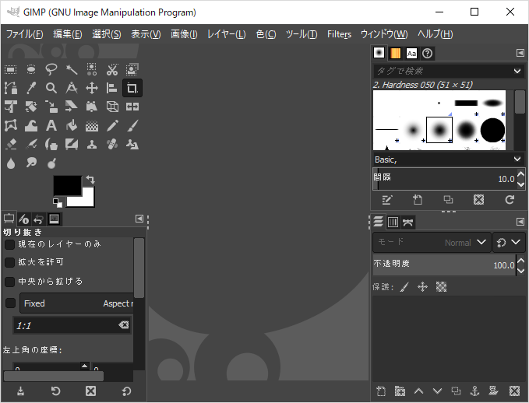Click anchor floating layer button
The image size is (529, 403).
[x=474, y=391]
